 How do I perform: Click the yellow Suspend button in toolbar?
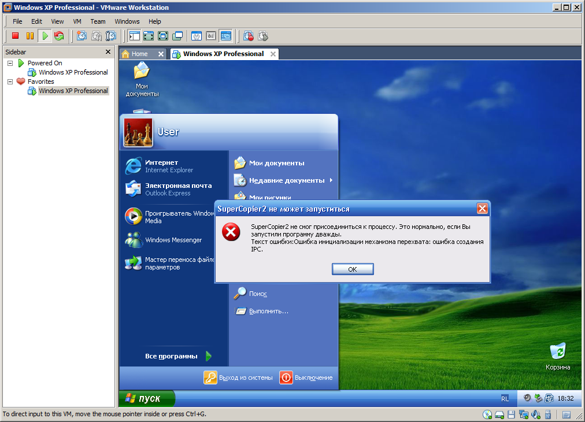pyautogui.click(x=30, y=36)
